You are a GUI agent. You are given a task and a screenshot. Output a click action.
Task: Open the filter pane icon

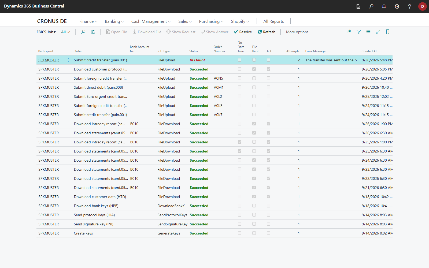click(359, 32)
